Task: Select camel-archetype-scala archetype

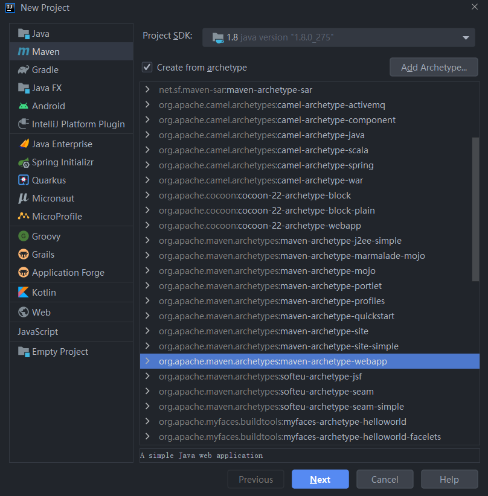Action: pos(310,150)
